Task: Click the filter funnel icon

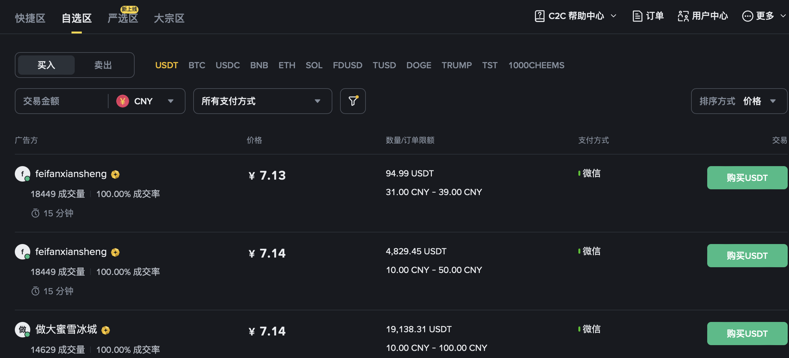Action: click(353, 101)
